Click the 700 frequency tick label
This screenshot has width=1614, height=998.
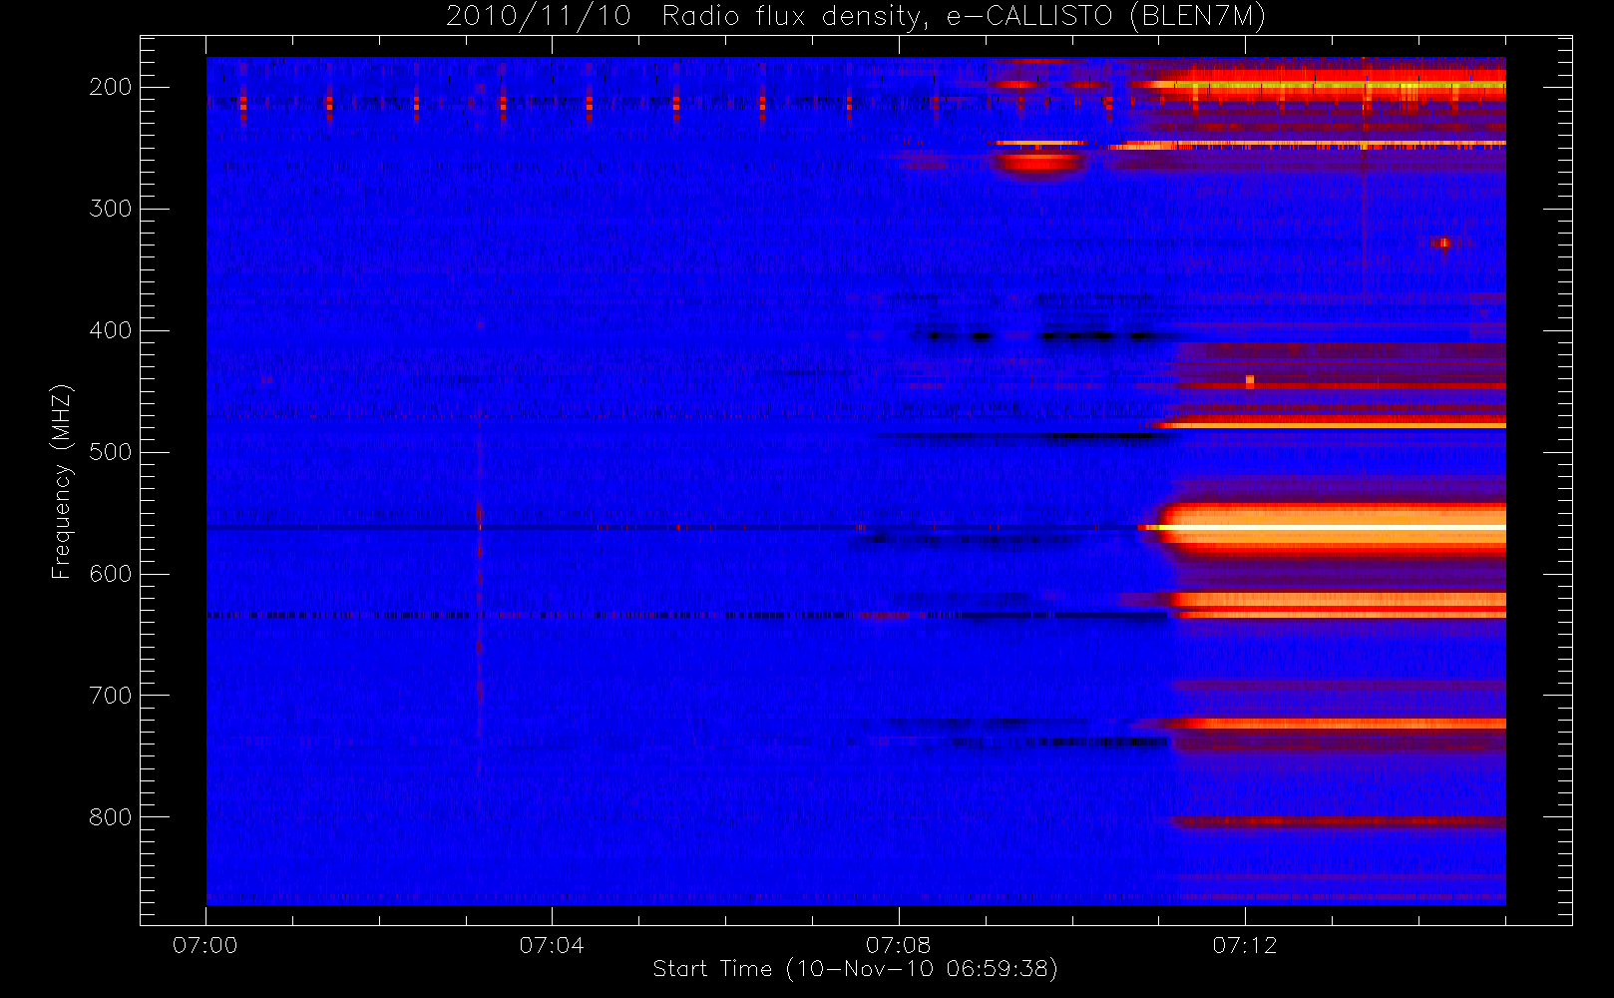[111, 696]
